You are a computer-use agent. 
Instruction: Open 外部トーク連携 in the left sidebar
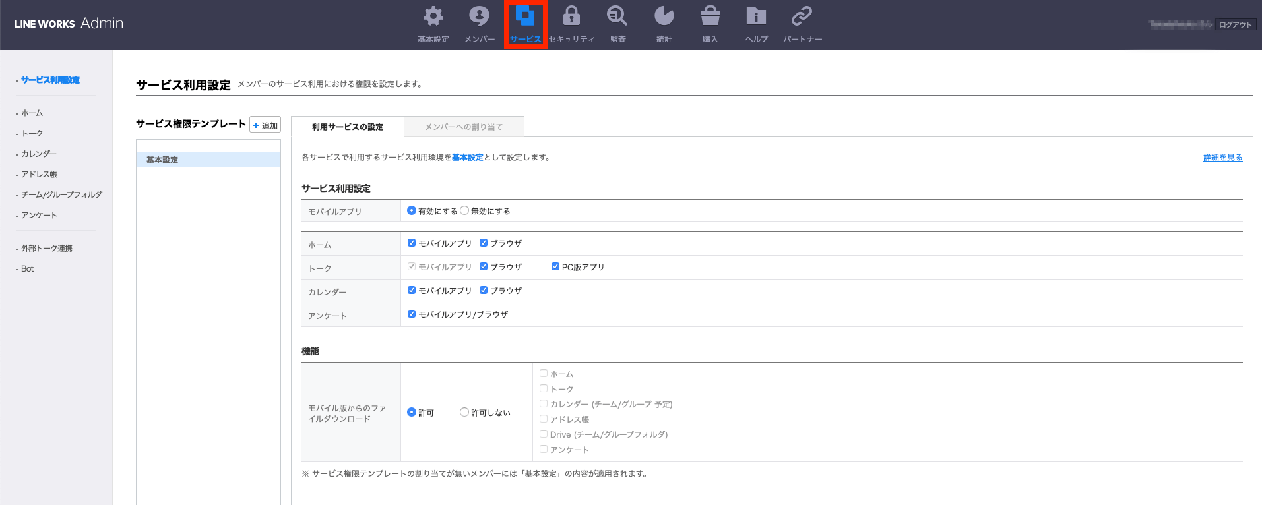pyautogui.click(x=47, y=249)
